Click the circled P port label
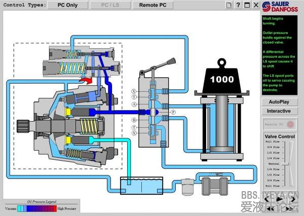Viewport: 304px width, 216px height. click(172, 112)
